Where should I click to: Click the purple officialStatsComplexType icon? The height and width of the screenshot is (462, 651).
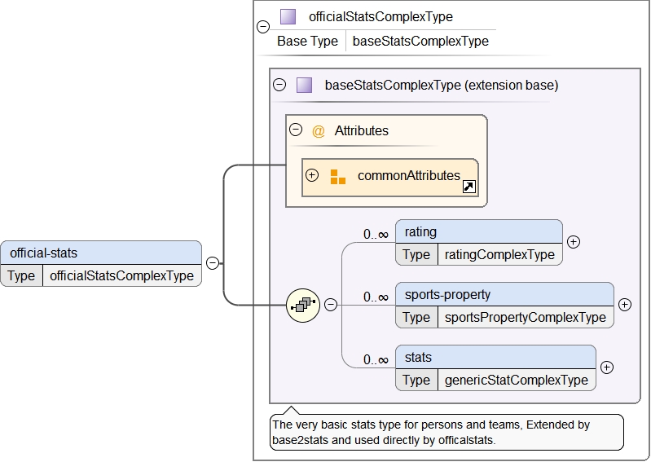(288, 16)
